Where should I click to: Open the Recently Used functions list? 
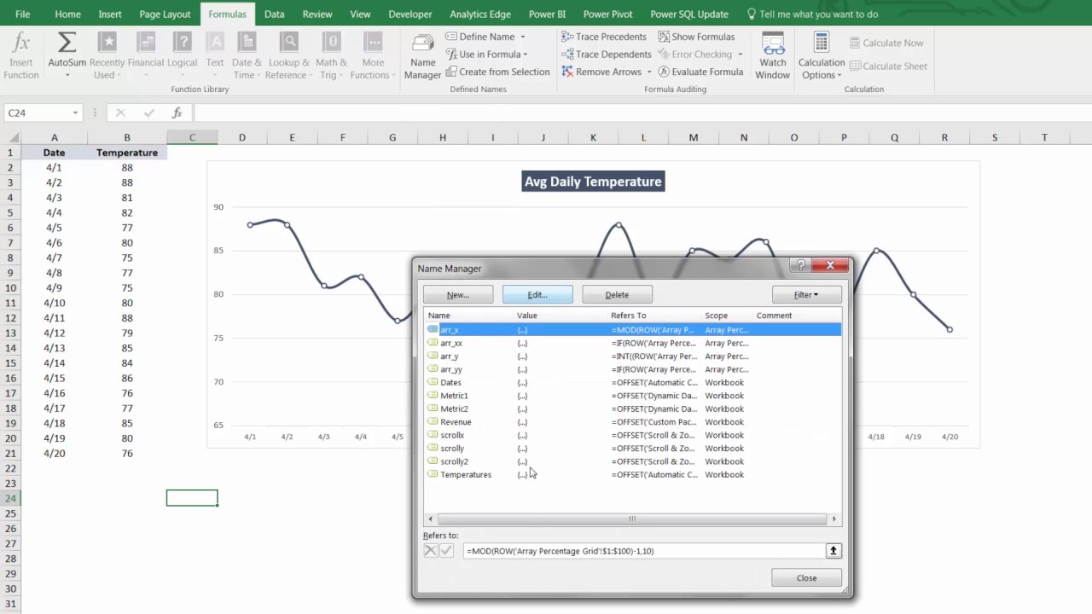(107, 56)
